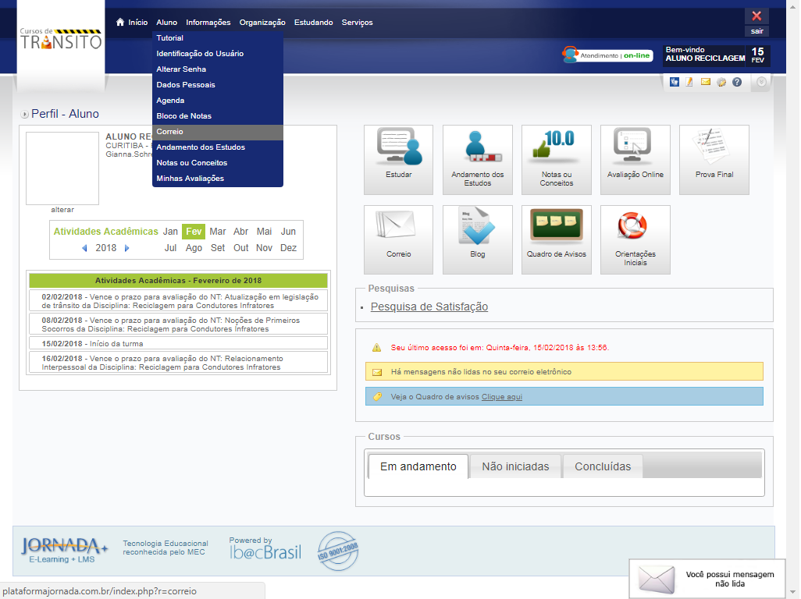Open the Prova Final tile
This screenshot has height=599, width=801.
coord(714,160)
